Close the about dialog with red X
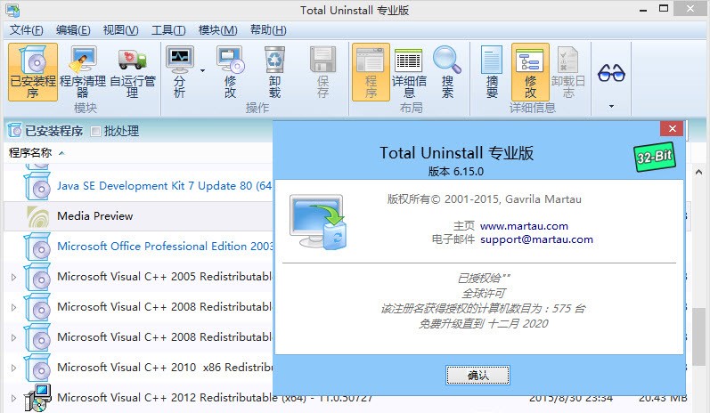This screenshot has width=710, height=413. point(673,128)
